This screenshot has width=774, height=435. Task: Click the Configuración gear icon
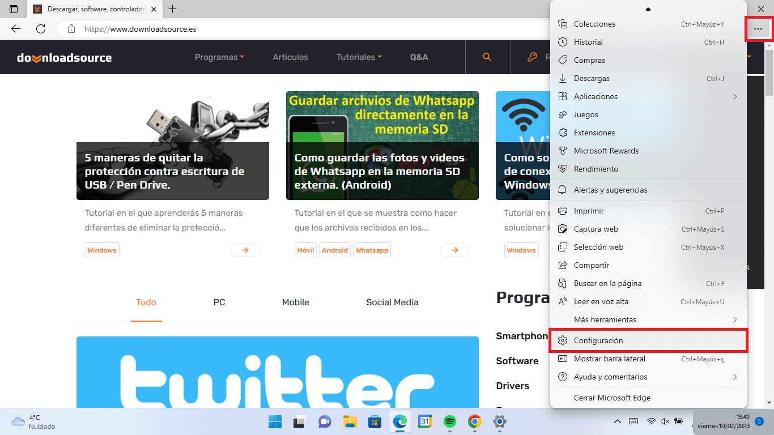click(x=563, y=340)
